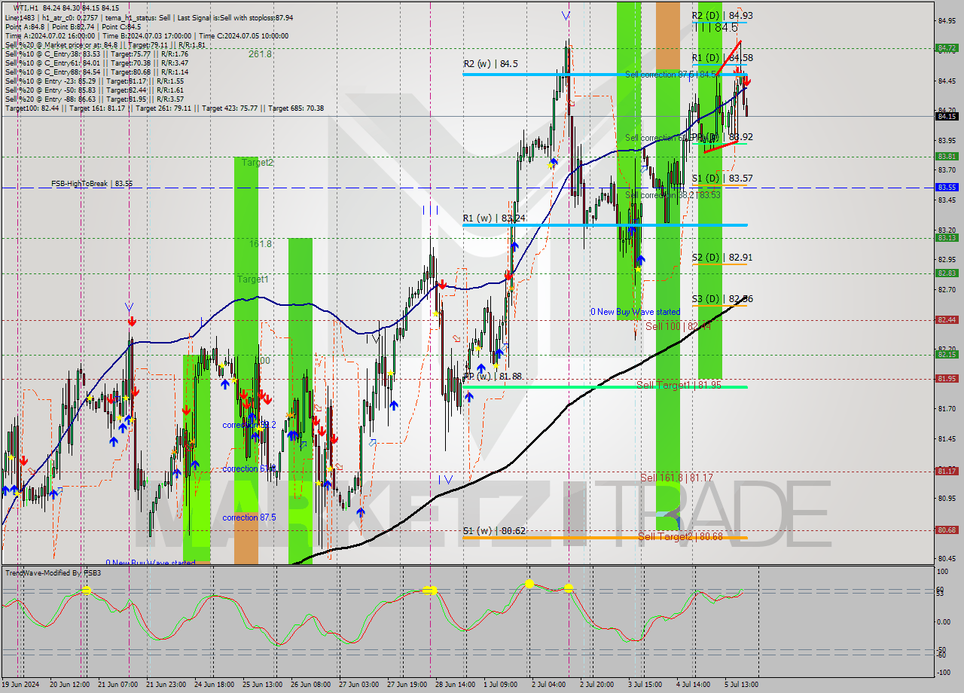
Task: Click the 80.45 price scale value
Action: (947, 558)
